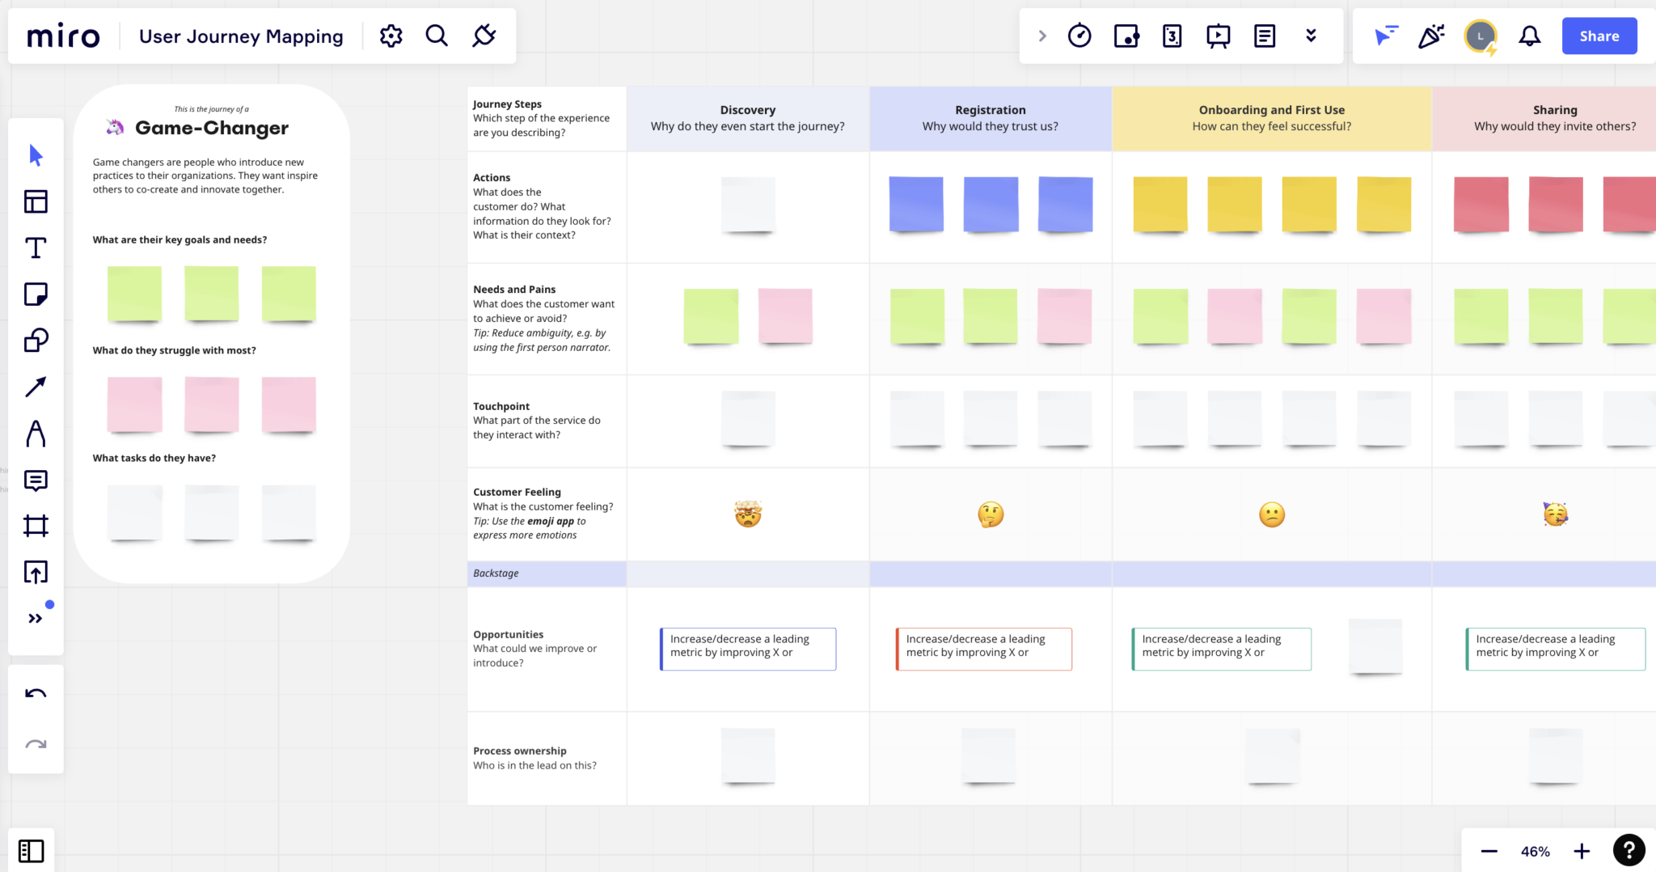Open board settings gear
The width and height of the screenshot is (1656, 872).
point(391,36)
